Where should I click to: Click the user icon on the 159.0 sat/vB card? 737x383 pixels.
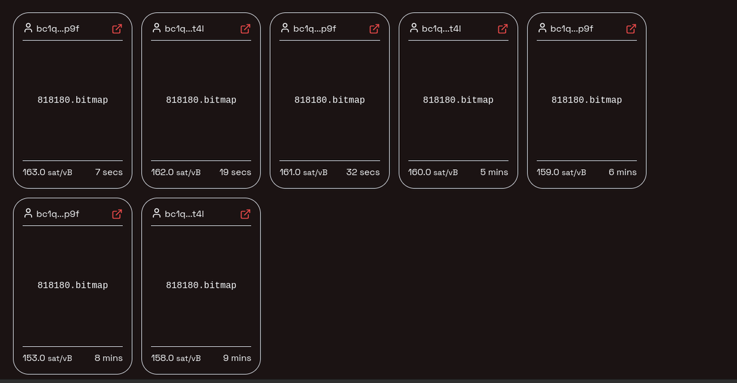click(x=542, y=28)
